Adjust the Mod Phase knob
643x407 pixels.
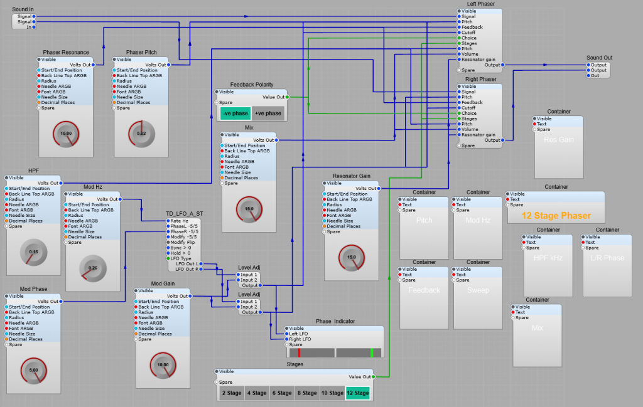pos(33,370)
